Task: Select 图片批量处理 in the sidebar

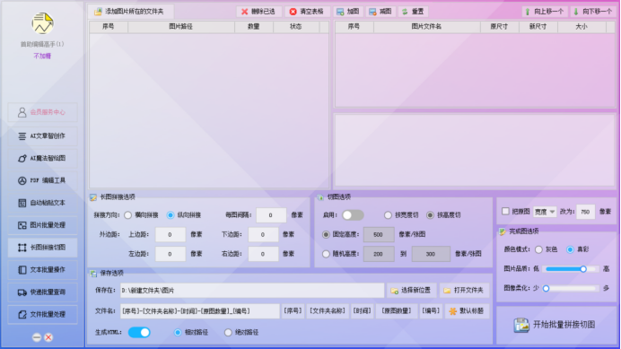Action: (42, 225)
